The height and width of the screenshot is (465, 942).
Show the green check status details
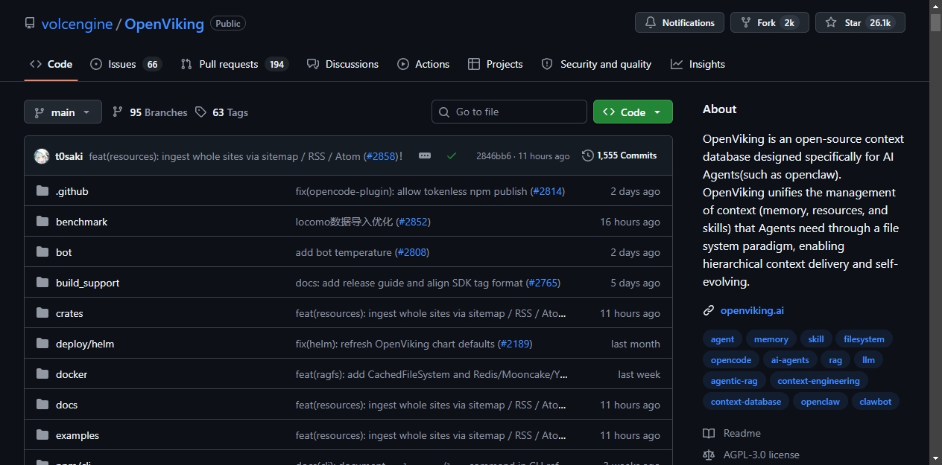pyautogui.click(x=452, y=155)
